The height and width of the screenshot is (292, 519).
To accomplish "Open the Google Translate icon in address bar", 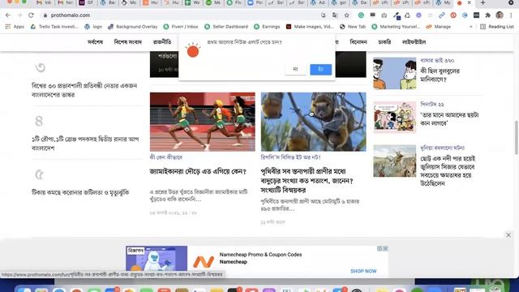I will (x=335, y=15).
